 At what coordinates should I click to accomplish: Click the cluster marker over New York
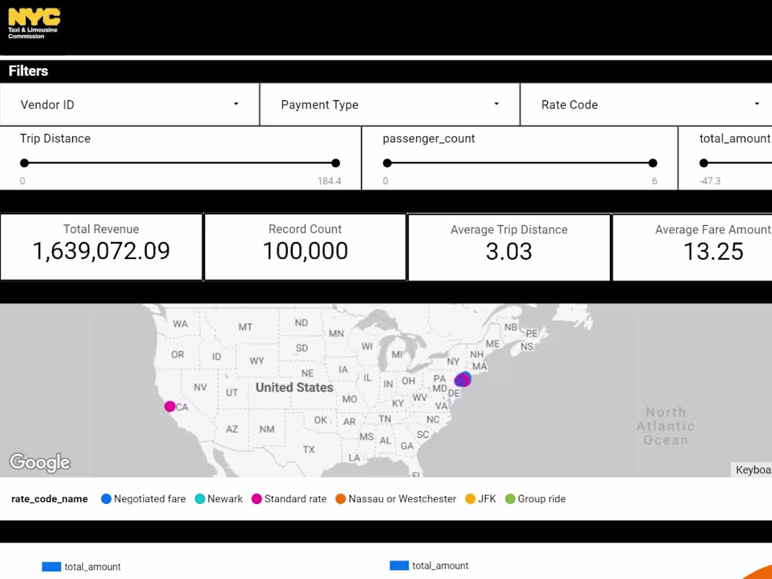click(462, 380)
